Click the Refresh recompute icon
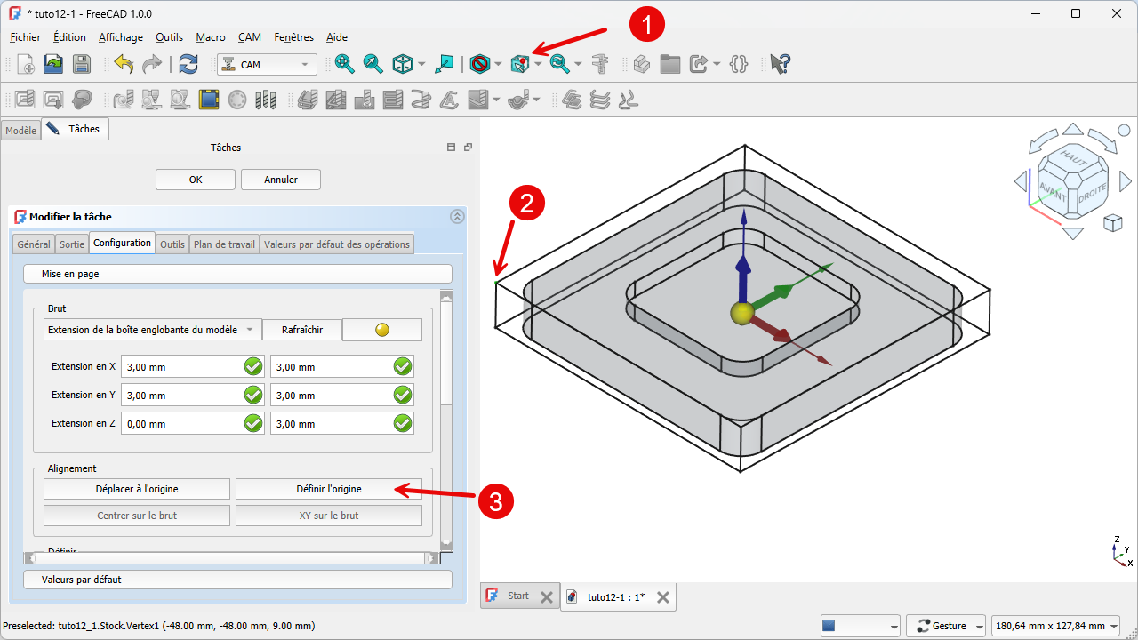1138x640 pixels. [x=188, y=64]
